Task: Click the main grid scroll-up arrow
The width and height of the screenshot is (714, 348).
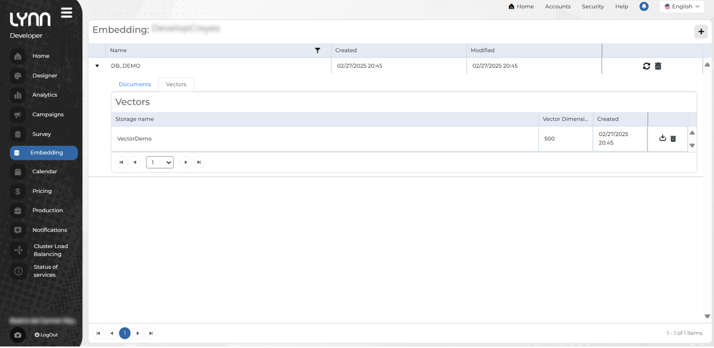Action: click(x=708, y=65)
